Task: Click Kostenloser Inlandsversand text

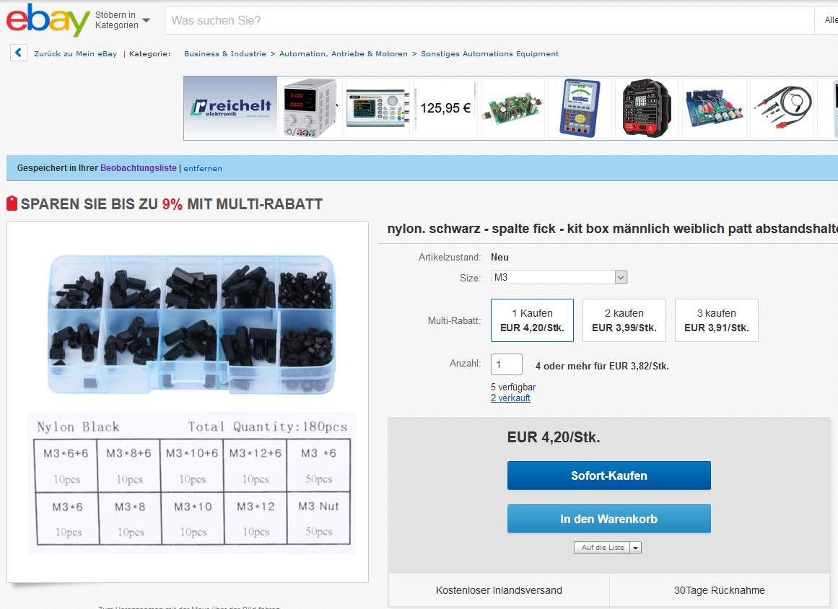Action: tap(499, 590)
